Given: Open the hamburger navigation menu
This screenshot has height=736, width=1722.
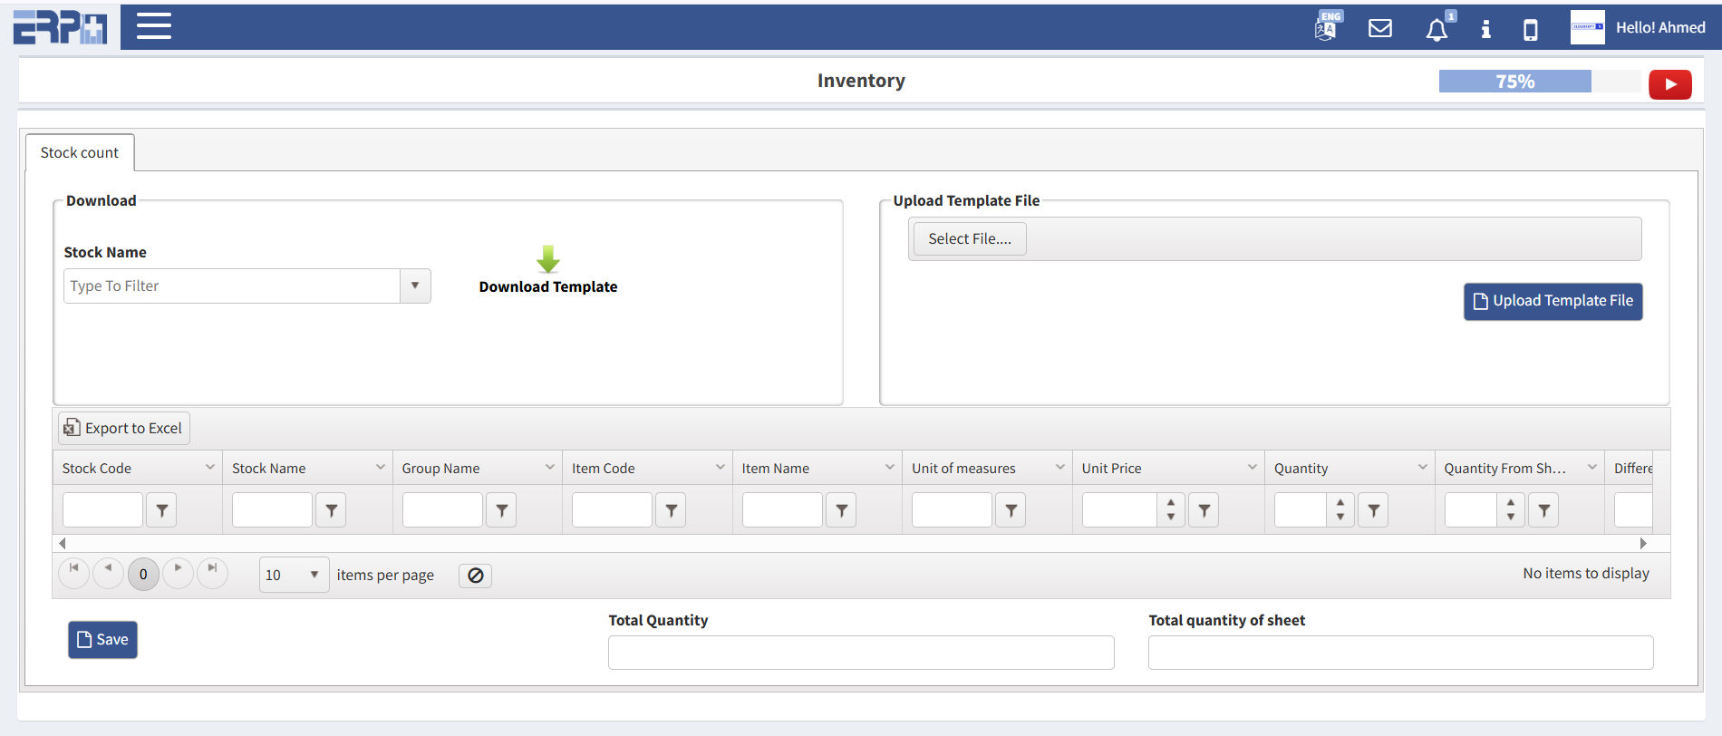Looking at the screenshot, I should click(x=153, y=26).
